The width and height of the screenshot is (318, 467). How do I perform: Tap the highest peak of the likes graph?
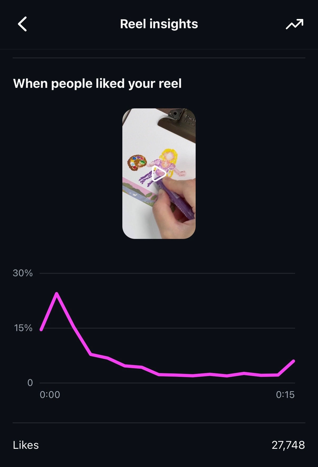(57, 293)
